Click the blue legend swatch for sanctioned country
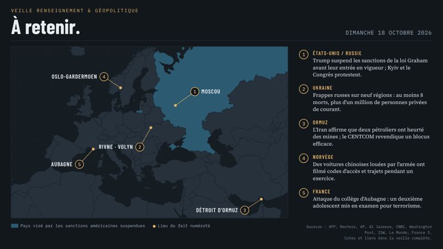This screenshot has height=249, width=443. 15,226
